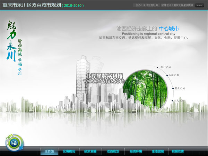Open the 生态宜居 tab
The height and width of the screenshot is (156, 208).
coord(158,151)
